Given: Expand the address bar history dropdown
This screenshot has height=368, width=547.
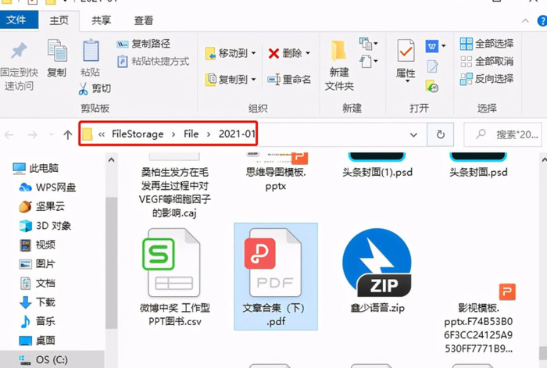Looking at the screenshot, I should click(413, 134).
